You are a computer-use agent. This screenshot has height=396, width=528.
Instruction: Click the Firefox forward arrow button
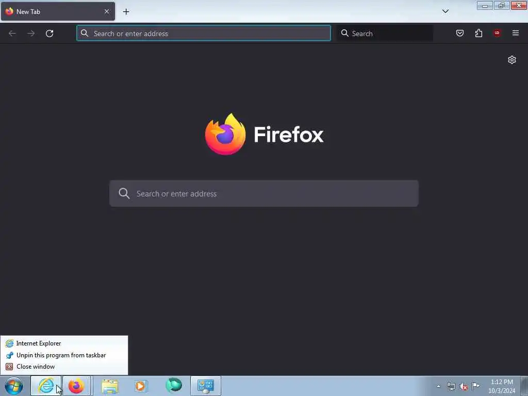tap(31, 34)
